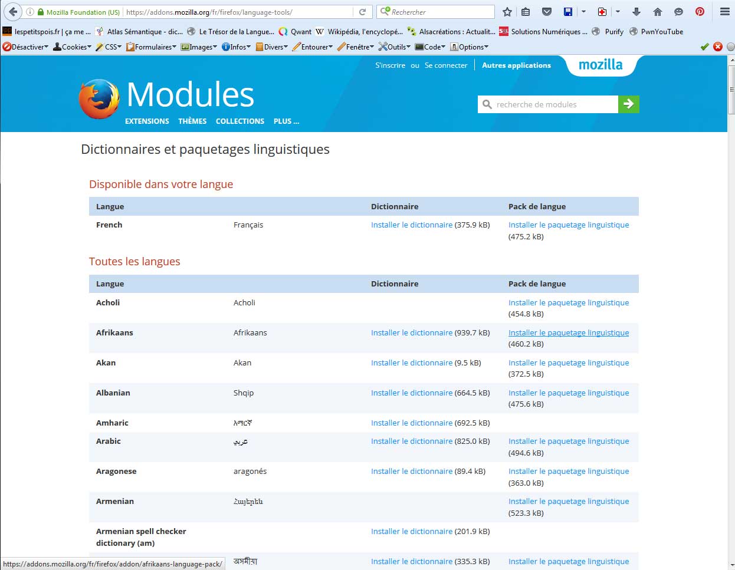Click the Pinterest toolbar icon
Image resolution: width=735 pixels, height=570 pixels.
(700, 12)
